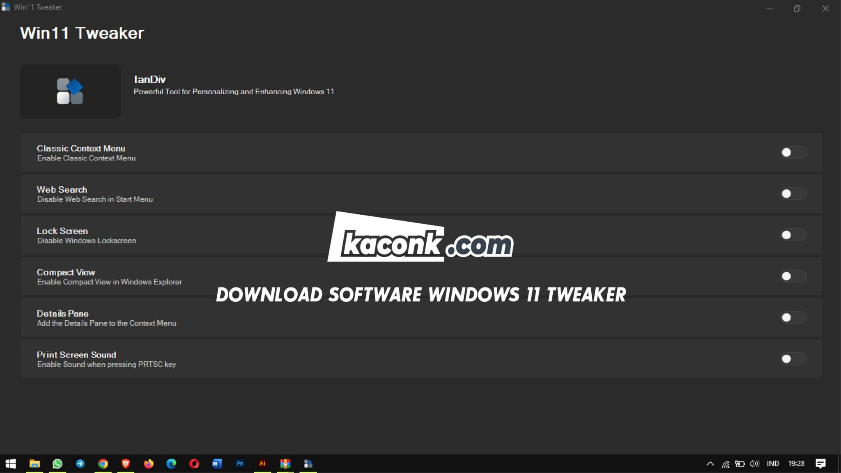The height and width of the screenshot is (473, 841).
Task: Toggle Lock Screen setting on
Action: [793, 235]
